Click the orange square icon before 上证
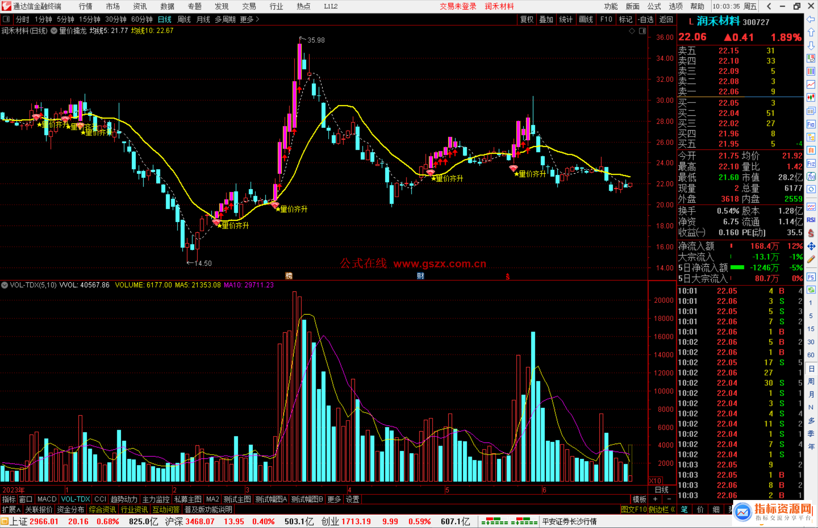This screenshot has width=818, height=528. pos(5,522)
